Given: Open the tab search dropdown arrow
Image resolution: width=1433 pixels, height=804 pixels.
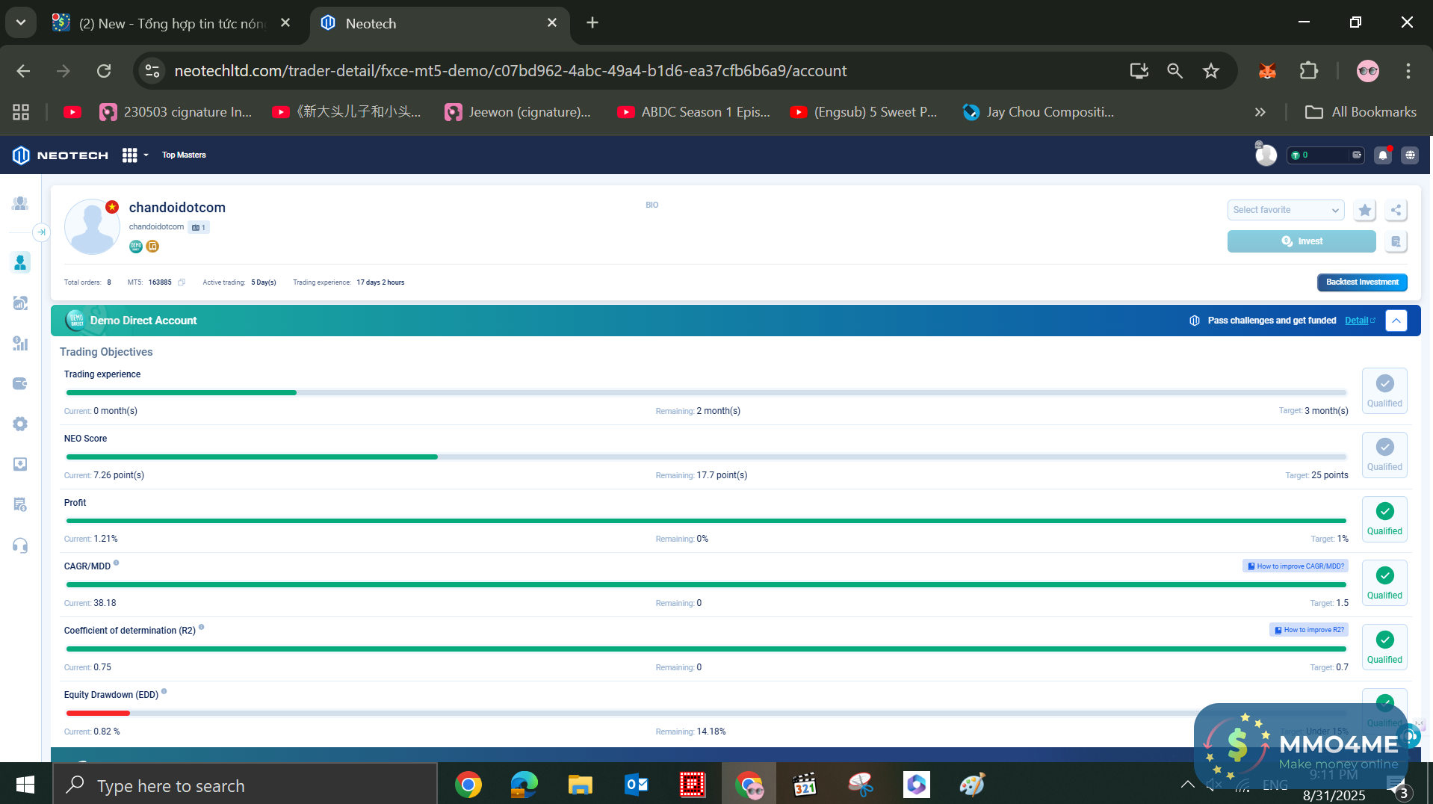Looking at the screenshot, I should pyautogui.click(x=21, y=22).
